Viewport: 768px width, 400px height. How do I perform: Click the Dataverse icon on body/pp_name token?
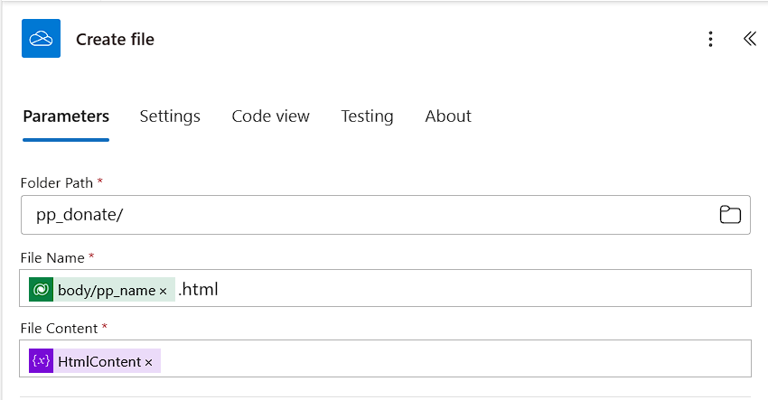coord(41,290)
